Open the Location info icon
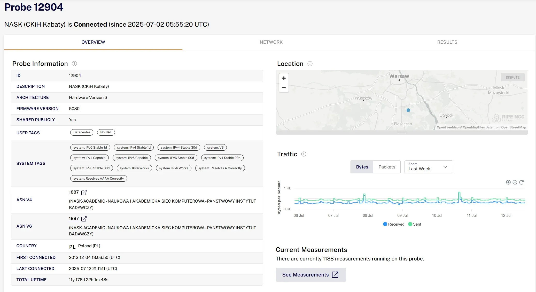Image resolution: width=536 pixels, height=292 pixels. (x=310, y=64)
